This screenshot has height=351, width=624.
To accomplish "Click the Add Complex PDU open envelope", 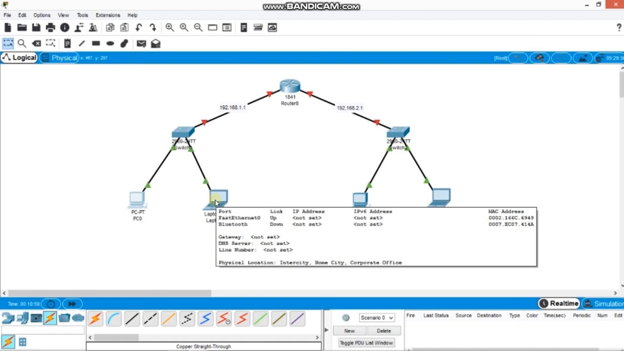I will tap(156, 44).
